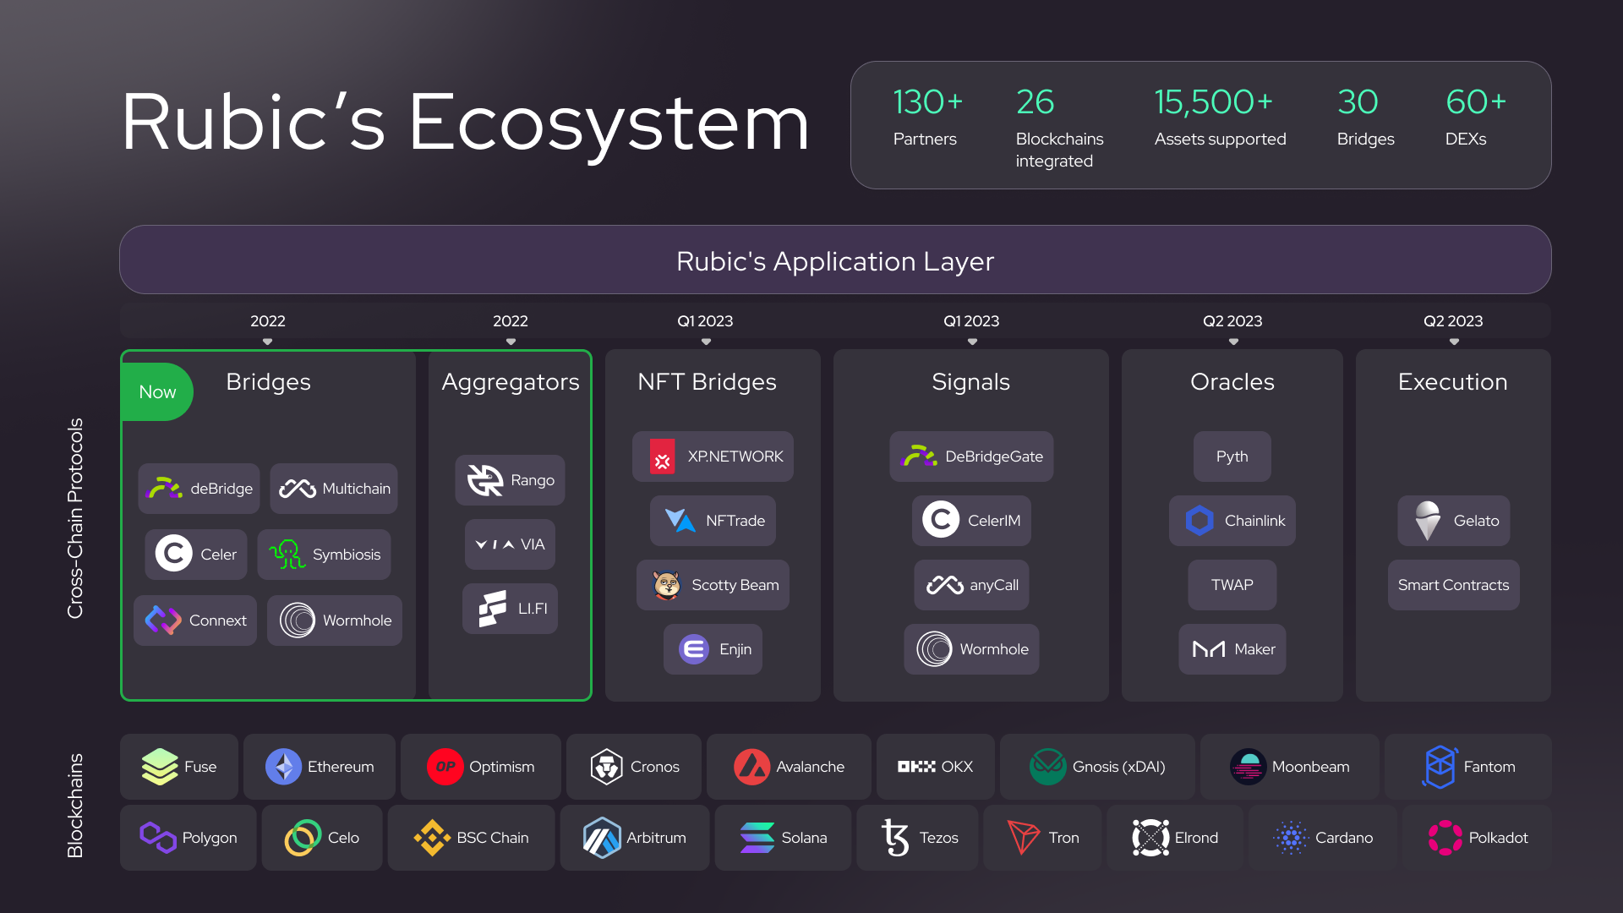Select the Execution column heading
The width and height of the screenshot is (1623, 913).
(1452, 382)
